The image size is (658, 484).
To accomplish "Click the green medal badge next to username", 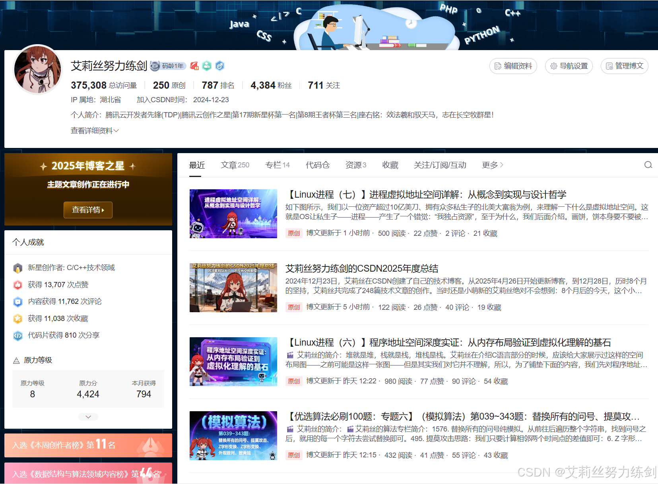I will [x=207, y=66].
